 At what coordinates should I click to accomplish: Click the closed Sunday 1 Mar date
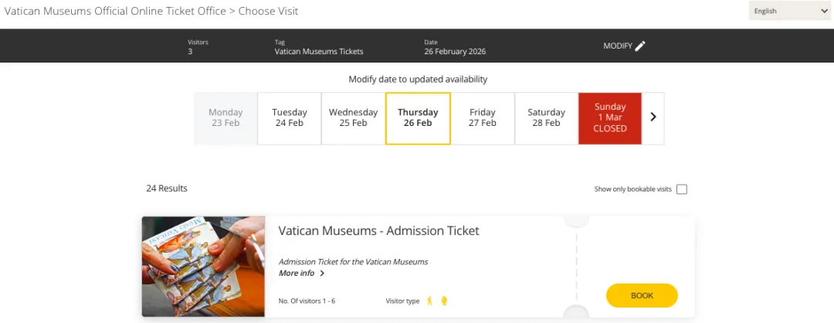tap(610, 117)
